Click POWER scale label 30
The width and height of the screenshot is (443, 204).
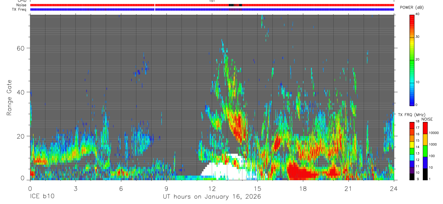417,37
